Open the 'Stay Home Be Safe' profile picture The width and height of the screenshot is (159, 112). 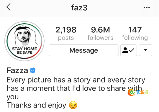tap(24, 41)
